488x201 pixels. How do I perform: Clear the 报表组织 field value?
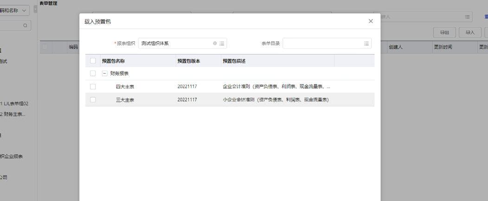[x=215, y=44]
